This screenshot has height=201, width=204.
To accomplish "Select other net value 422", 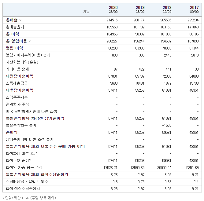I will [x=142, y=69].
